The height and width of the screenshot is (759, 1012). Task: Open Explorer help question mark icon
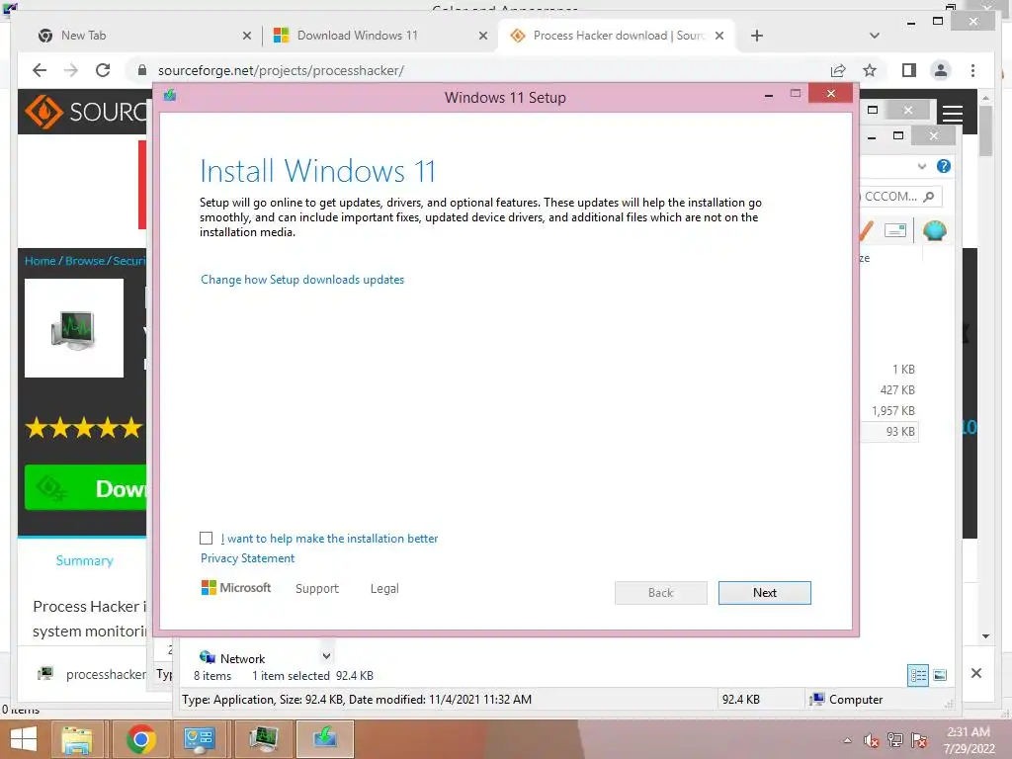944,166
